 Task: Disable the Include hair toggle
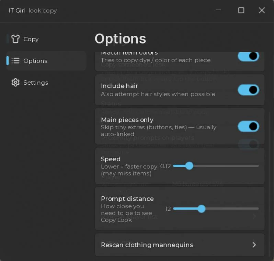pos(248,90)
